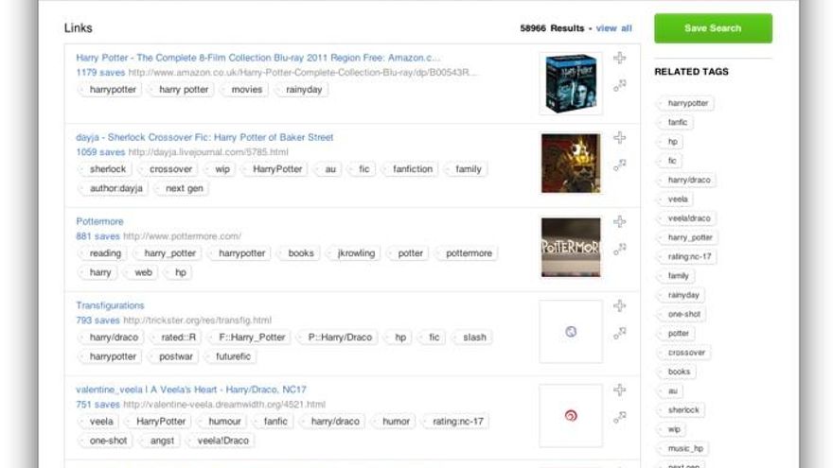This screenshot has width=833, height=468.
Task: Click the Save Search button
Action: click(x=713, y=28)
